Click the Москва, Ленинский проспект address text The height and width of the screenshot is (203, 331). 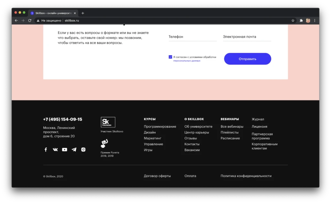click(59, 132)
